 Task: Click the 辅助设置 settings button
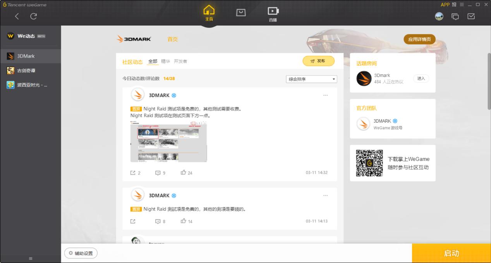pos(81,253)
